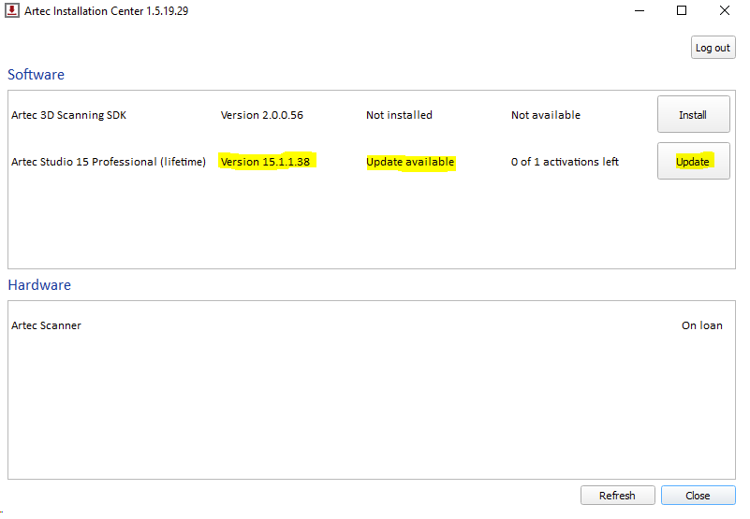Screen dimensions: 750x519
Task: Select Artec Studio 15 Professional (lifetime) entry
Action: point(109,162)
